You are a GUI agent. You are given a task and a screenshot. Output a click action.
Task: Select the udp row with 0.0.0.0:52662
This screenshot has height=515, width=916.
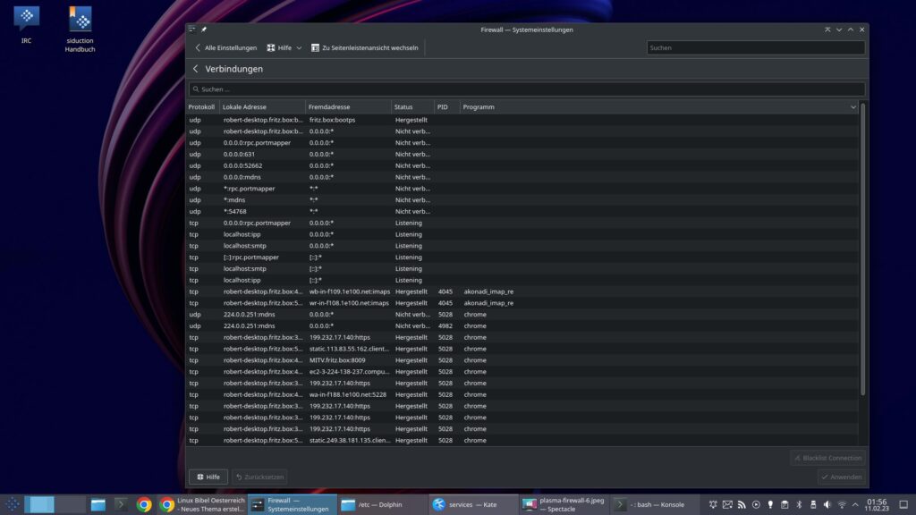coord(522,165)
